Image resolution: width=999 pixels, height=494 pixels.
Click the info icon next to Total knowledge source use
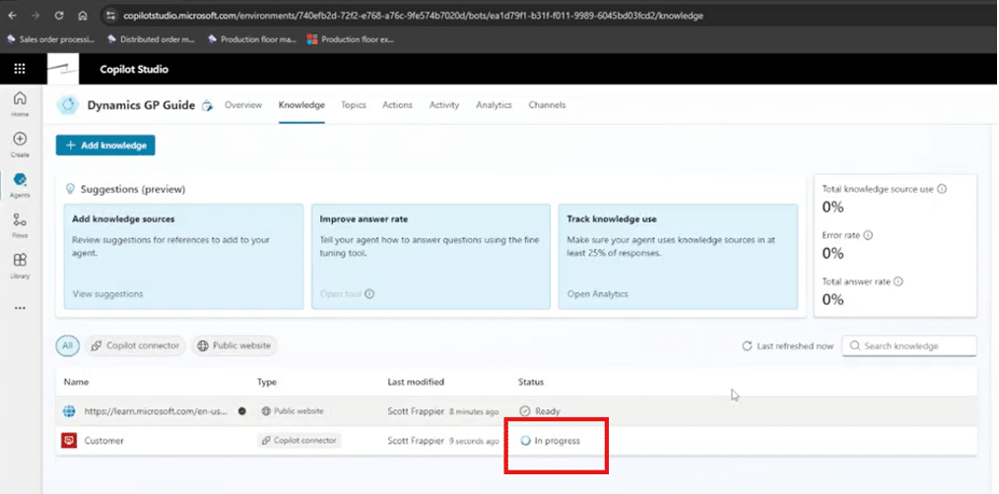(x=942, y=189)
